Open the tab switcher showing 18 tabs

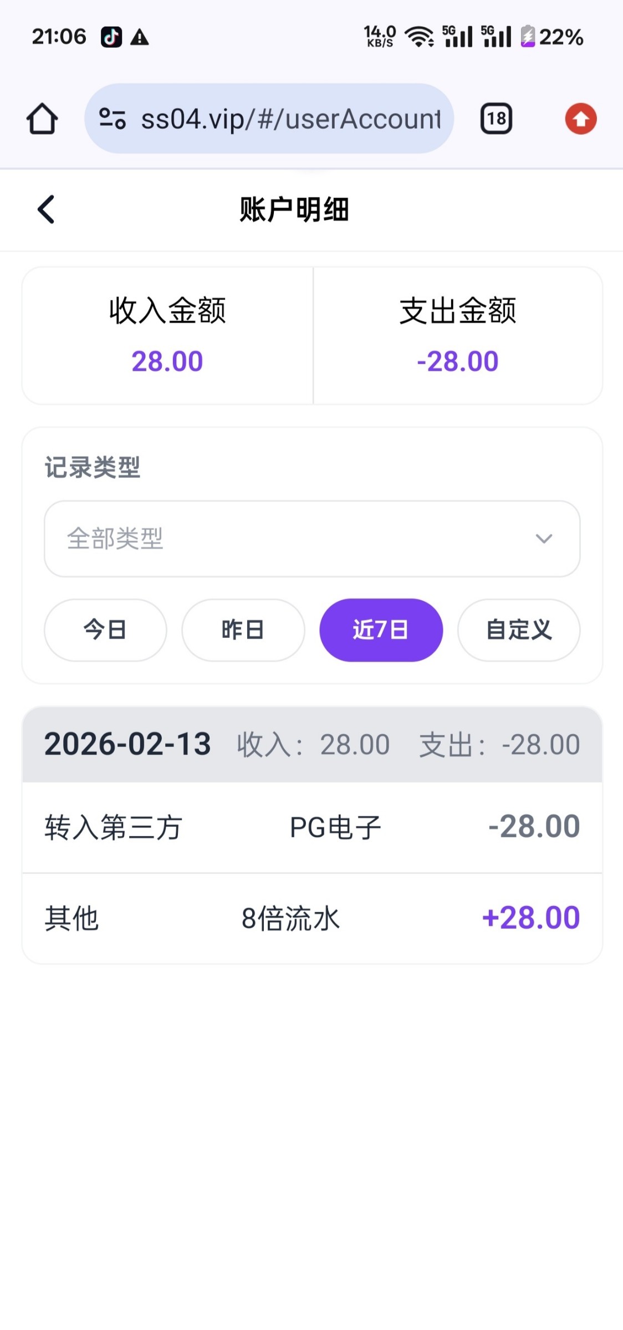[496, 119]
